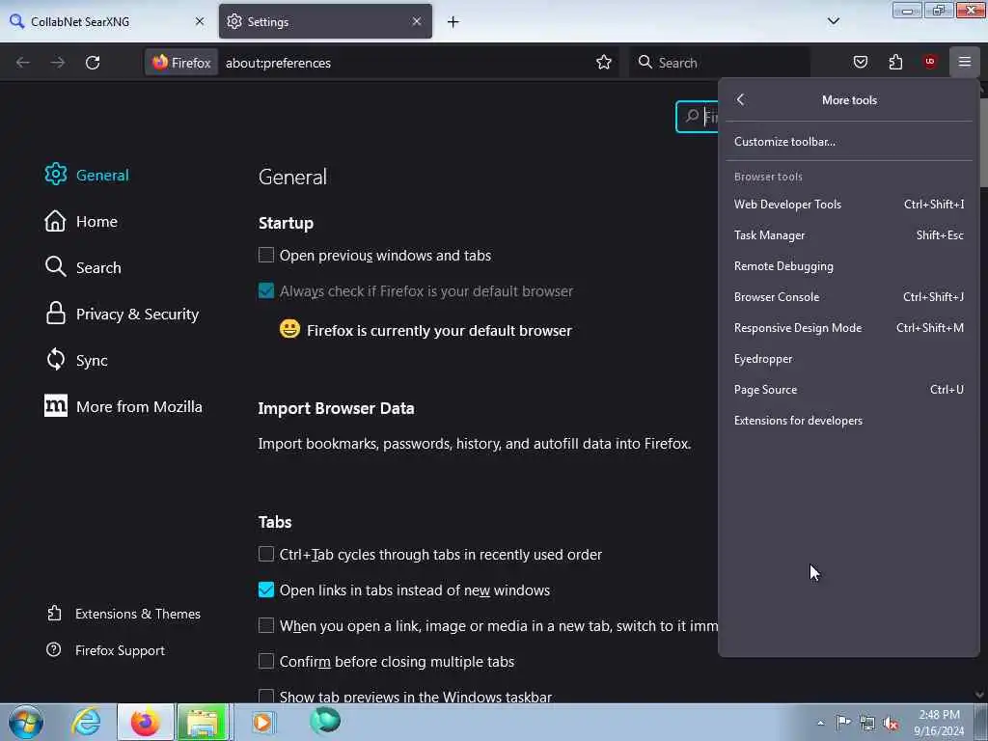988x741 pixels.
Task: Go back from More tools submenu
Action: [740, 99]
